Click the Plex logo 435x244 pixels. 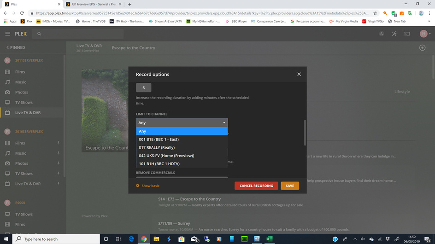tap(21, 34)
